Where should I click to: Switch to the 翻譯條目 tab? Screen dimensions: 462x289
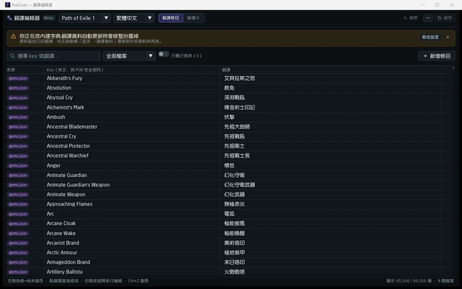click(171, 18)
